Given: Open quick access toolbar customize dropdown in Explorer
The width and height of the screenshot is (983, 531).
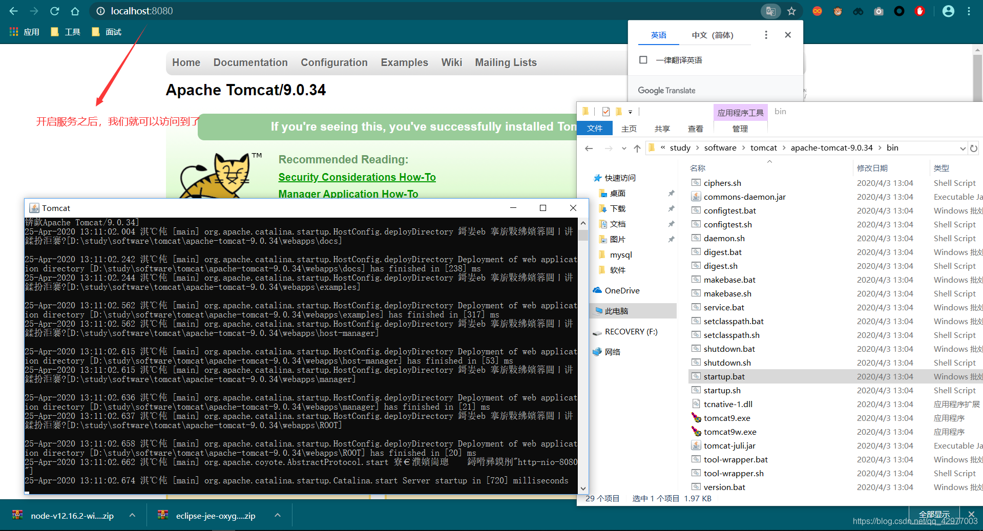Looking at the screenshot, I should coord(630,112).
